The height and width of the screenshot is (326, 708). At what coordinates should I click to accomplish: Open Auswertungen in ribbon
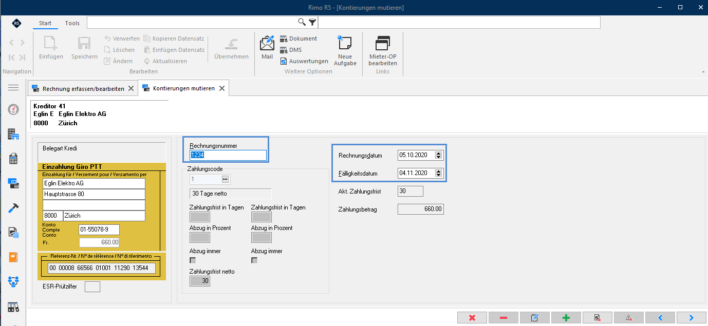click(304, 61)
